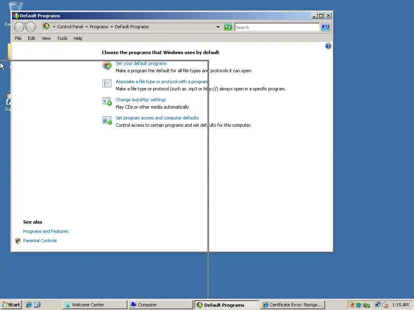The height and width of the screenshot is (310, 414).
Task: Click the muted volume tray icon
Action: click(385, 305)
